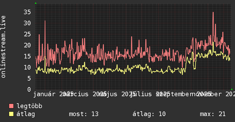
Task: Click the január x-axis label
Action: tap(44, 94)
